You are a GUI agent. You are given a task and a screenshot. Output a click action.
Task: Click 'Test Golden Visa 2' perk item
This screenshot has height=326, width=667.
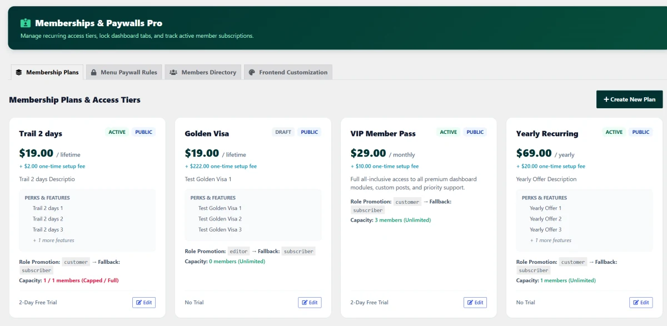click(x=220, y=219)
